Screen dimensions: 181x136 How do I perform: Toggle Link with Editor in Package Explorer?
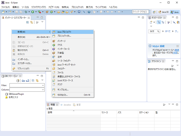pyautogui.click(x=32, y=22)
